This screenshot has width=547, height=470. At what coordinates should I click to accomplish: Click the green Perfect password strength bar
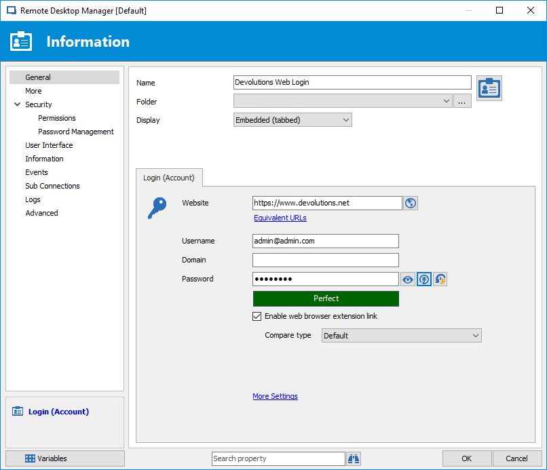pos(326,298)
